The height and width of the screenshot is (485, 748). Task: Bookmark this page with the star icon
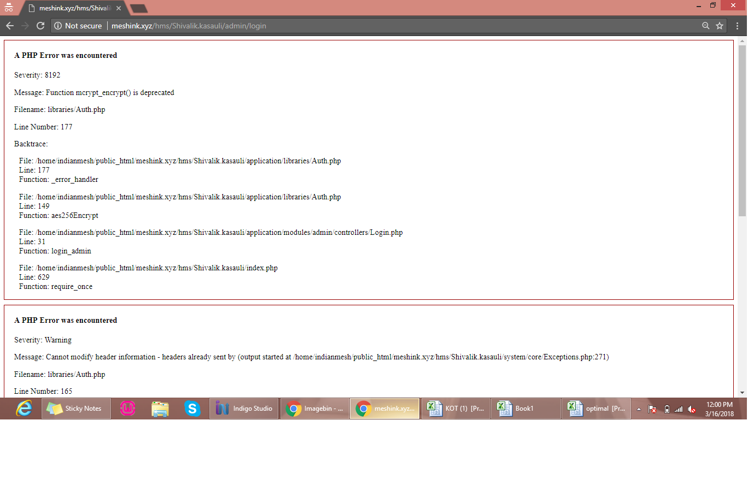coord(720,26)
